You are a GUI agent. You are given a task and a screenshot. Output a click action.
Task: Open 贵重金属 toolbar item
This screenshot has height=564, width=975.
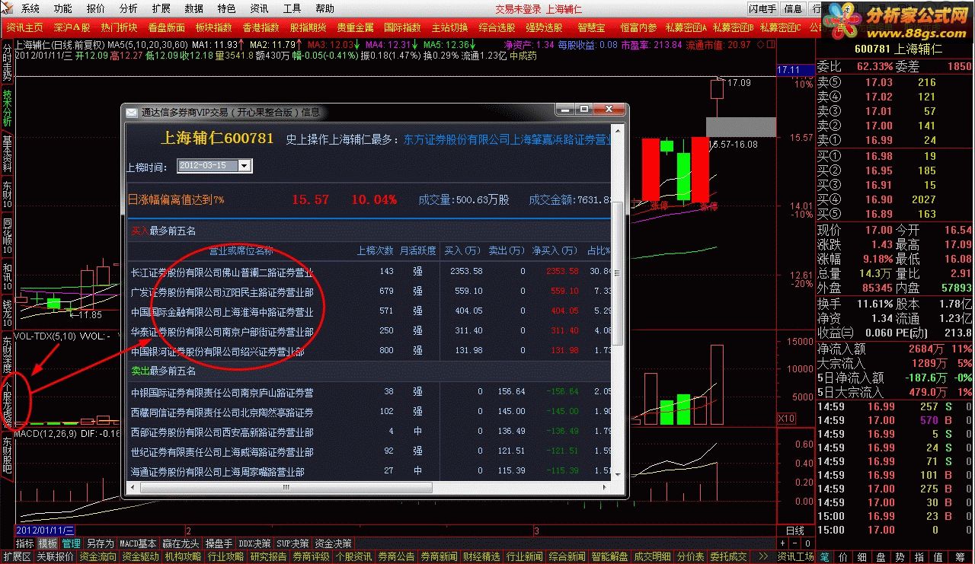coord(355,27)
